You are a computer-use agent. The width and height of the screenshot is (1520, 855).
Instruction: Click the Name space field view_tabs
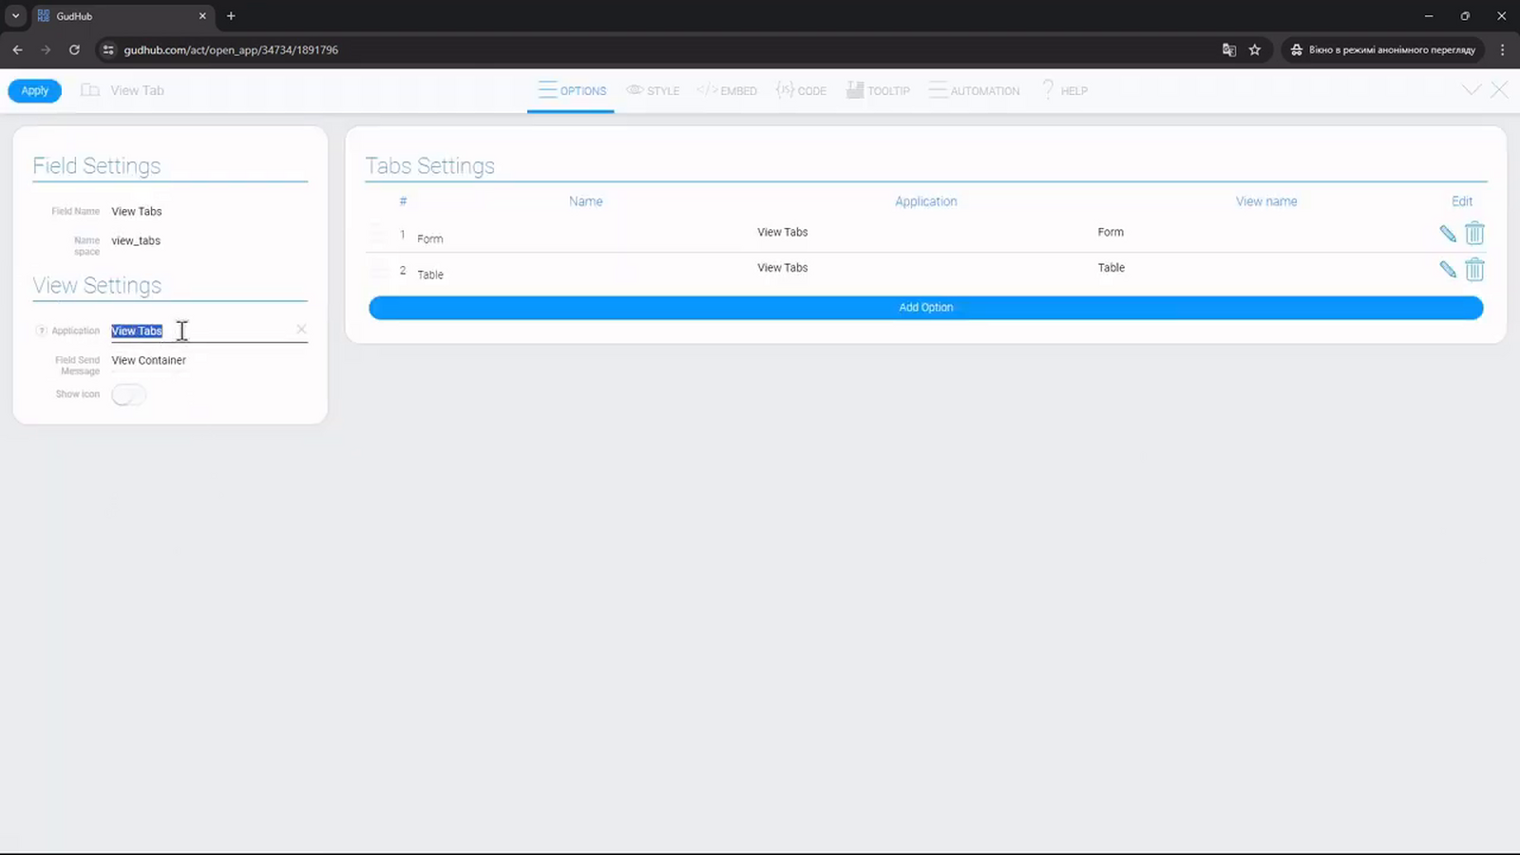(x=209, y=241)
